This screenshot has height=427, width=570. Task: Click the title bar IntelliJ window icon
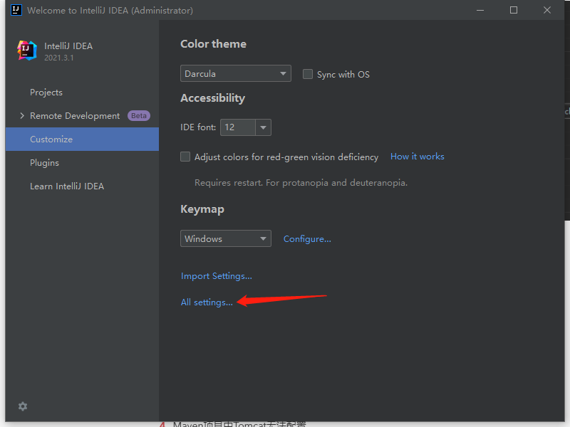(16, 10)
